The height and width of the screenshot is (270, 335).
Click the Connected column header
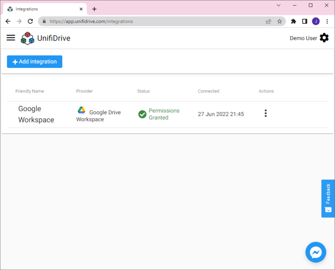(209, 91)
